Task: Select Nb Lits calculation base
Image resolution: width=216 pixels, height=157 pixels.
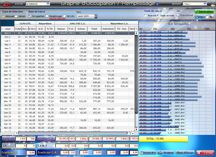Action: pyautogui.click(x=64, y=16)
